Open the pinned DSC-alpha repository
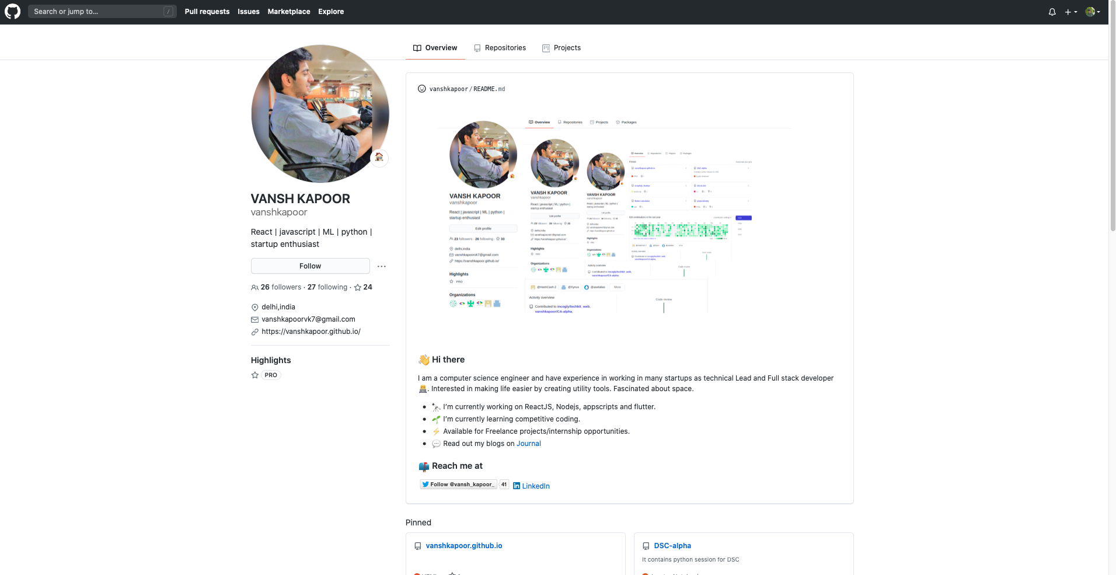Image resolution: width=1116 pixels, height=575 pixels. pyautogui.click(x=672, y=546)
